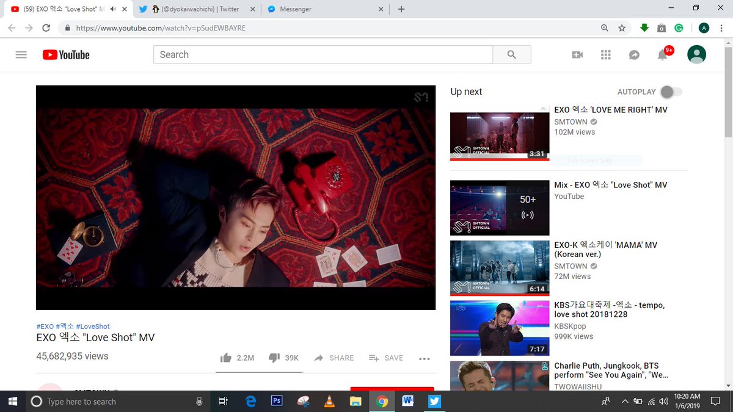Mute the tab via speaker icon
This screenshot has width=733, height=412.
(113, 9)
